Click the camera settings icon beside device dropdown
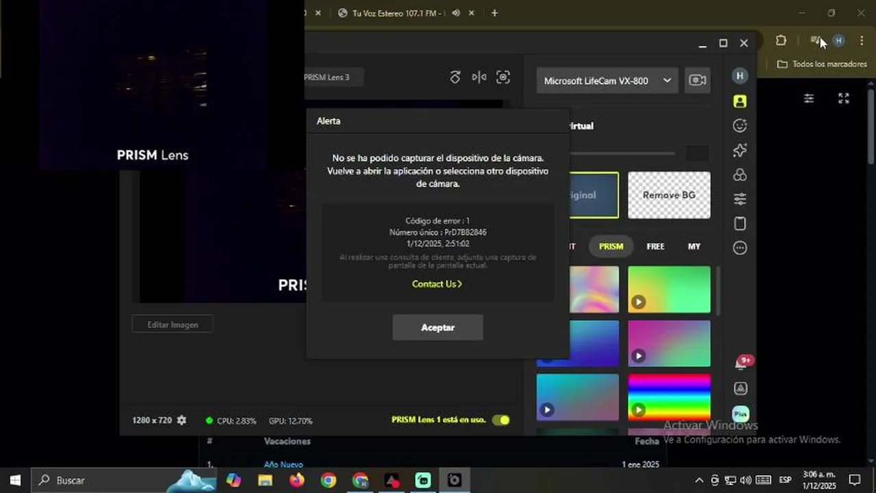The image size is (876, 493). (697, 80)
